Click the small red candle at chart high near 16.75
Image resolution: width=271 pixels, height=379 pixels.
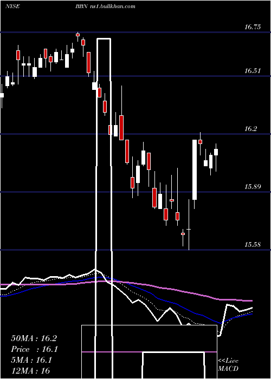78,35
